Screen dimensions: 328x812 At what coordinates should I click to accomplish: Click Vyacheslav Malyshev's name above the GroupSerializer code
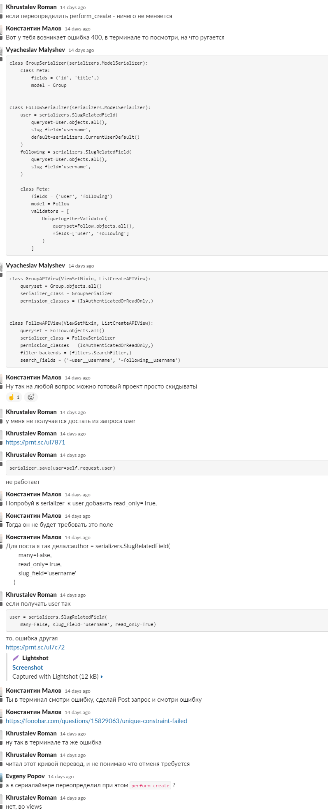(35, 50)
